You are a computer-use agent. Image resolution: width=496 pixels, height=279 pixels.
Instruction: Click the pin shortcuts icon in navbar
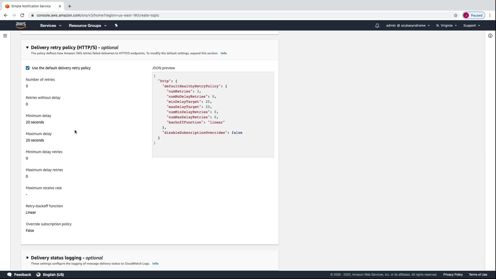[116, 26]
